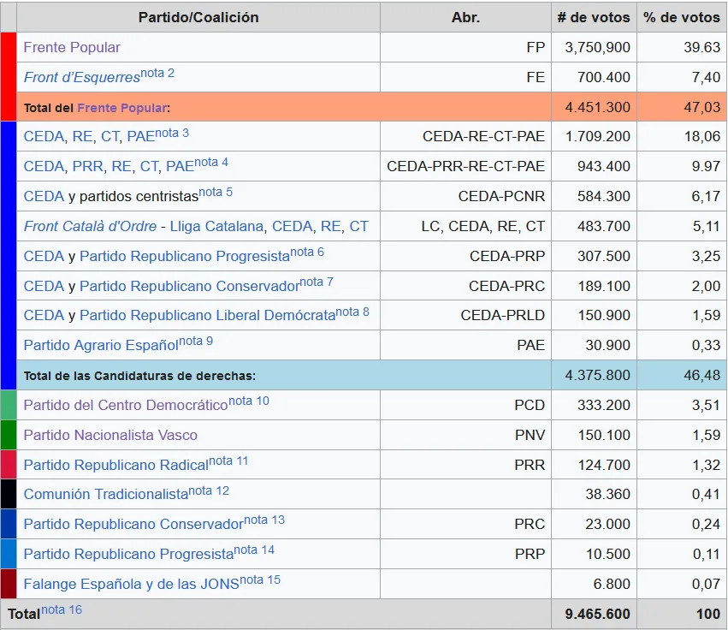Open the Front d'Esquerres link
The height and width of the screenshot is (630, 728).
(x=82, y=77)
